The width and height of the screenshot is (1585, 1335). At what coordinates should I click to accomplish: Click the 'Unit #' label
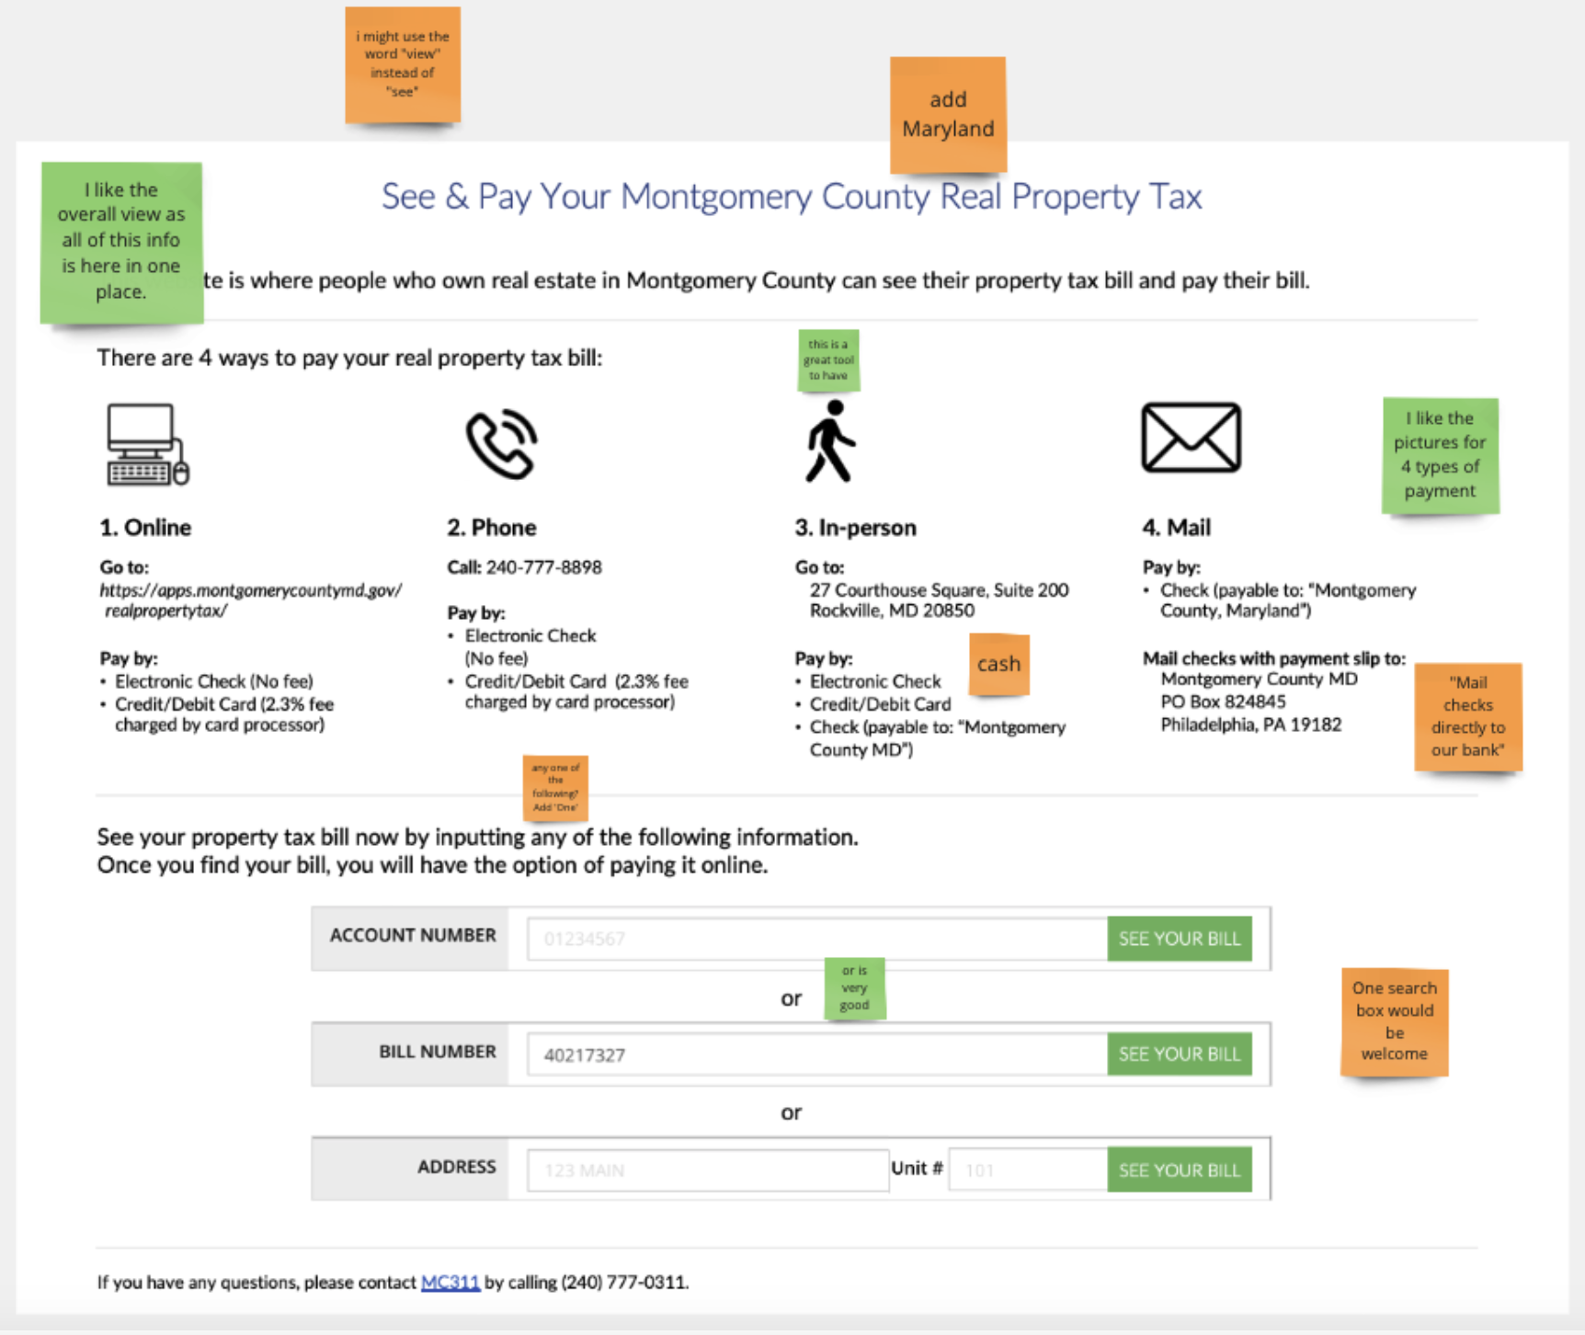917,1168
